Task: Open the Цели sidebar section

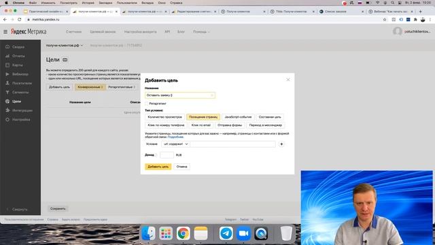Action: click(x=16, y=101)
